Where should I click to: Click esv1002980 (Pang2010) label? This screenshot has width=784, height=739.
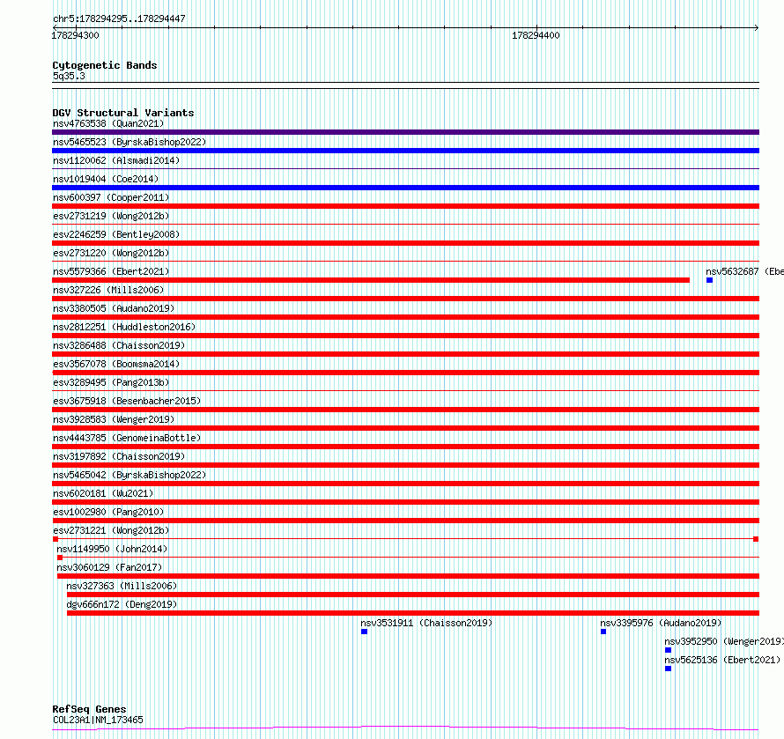(108, 512)
